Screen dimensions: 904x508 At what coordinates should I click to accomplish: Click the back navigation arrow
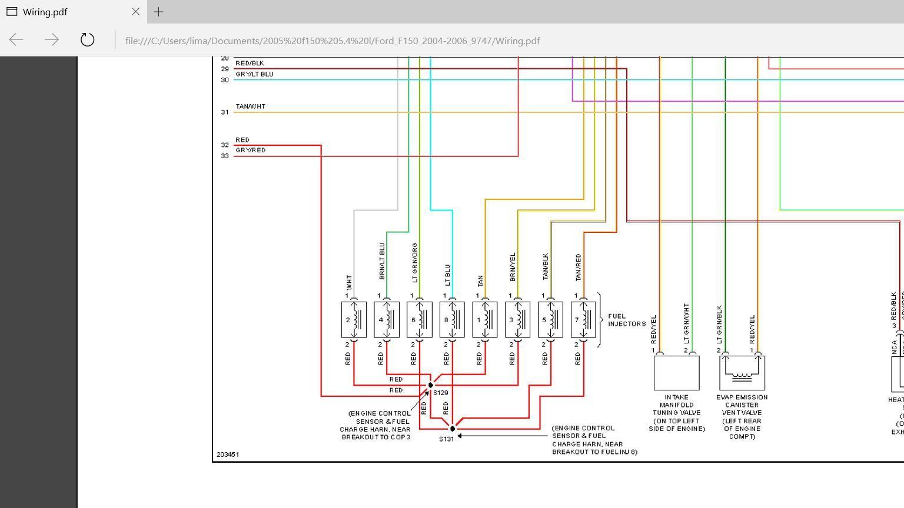(x=16, y=39)
